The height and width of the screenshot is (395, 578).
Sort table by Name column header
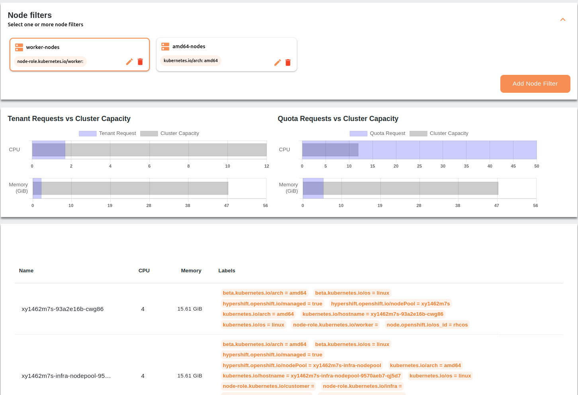tap(26, 271)
